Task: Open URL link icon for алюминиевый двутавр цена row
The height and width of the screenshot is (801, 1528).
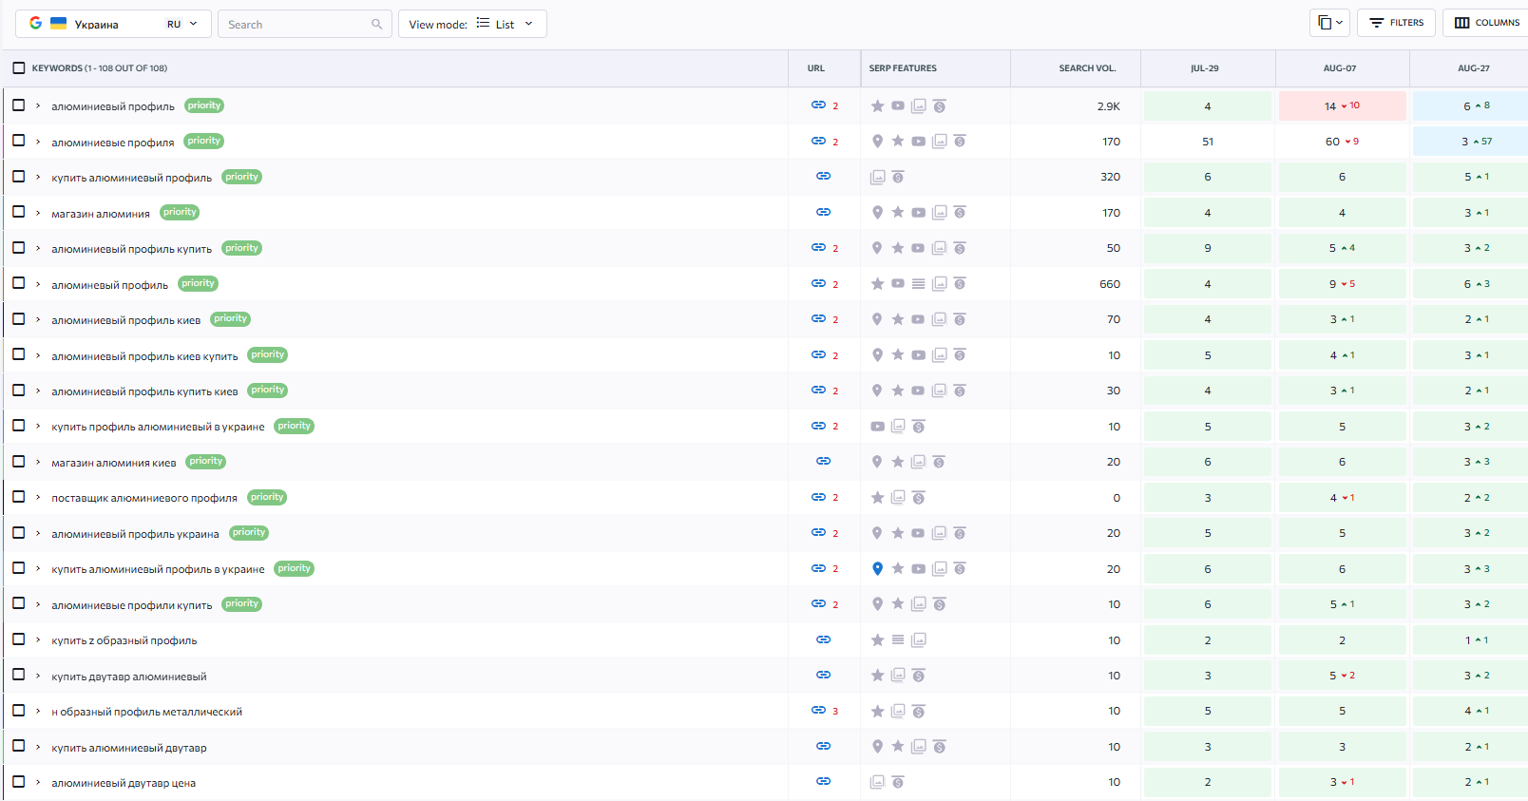Action: click(x=823, y=781)
